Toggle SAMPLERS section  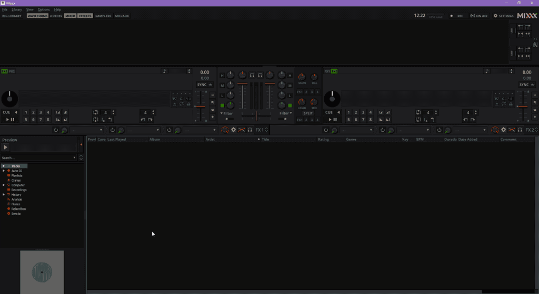coord(103,16)
